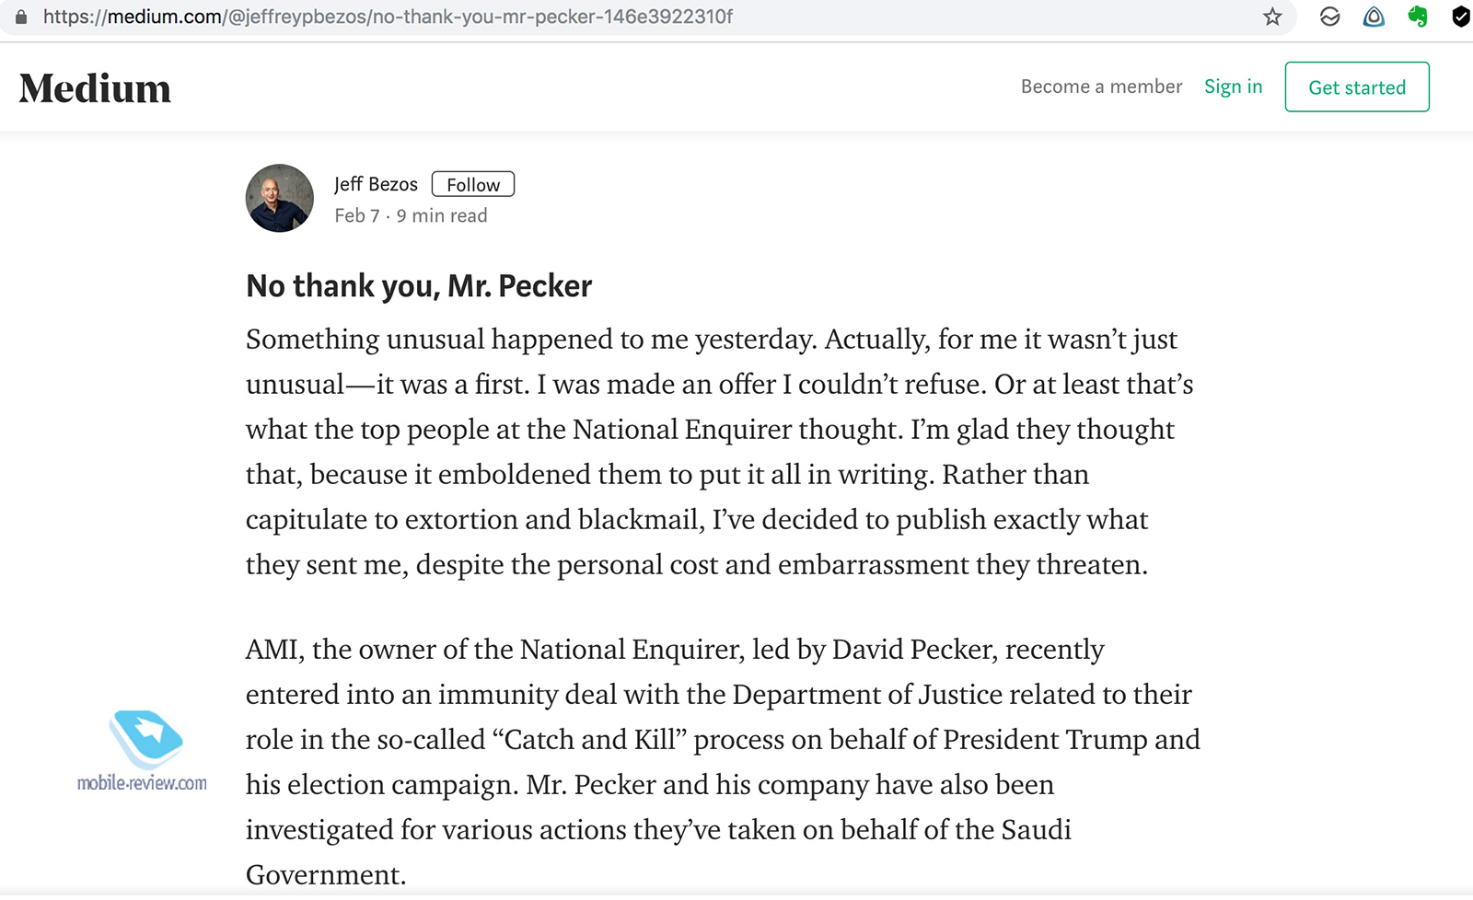The width and height of the screenshot is (1473, 900).
Task: Open the Evernote elephant extension icon
Action: (x=1418, y=17)
